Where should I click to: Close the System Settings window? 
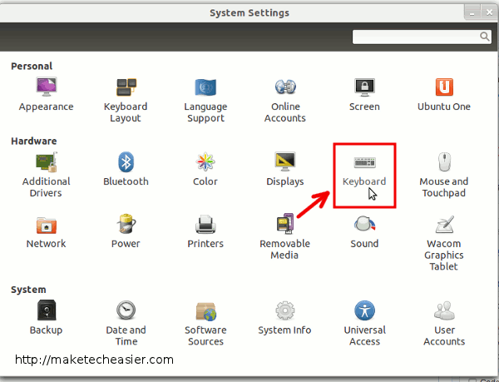click(489, 12)
